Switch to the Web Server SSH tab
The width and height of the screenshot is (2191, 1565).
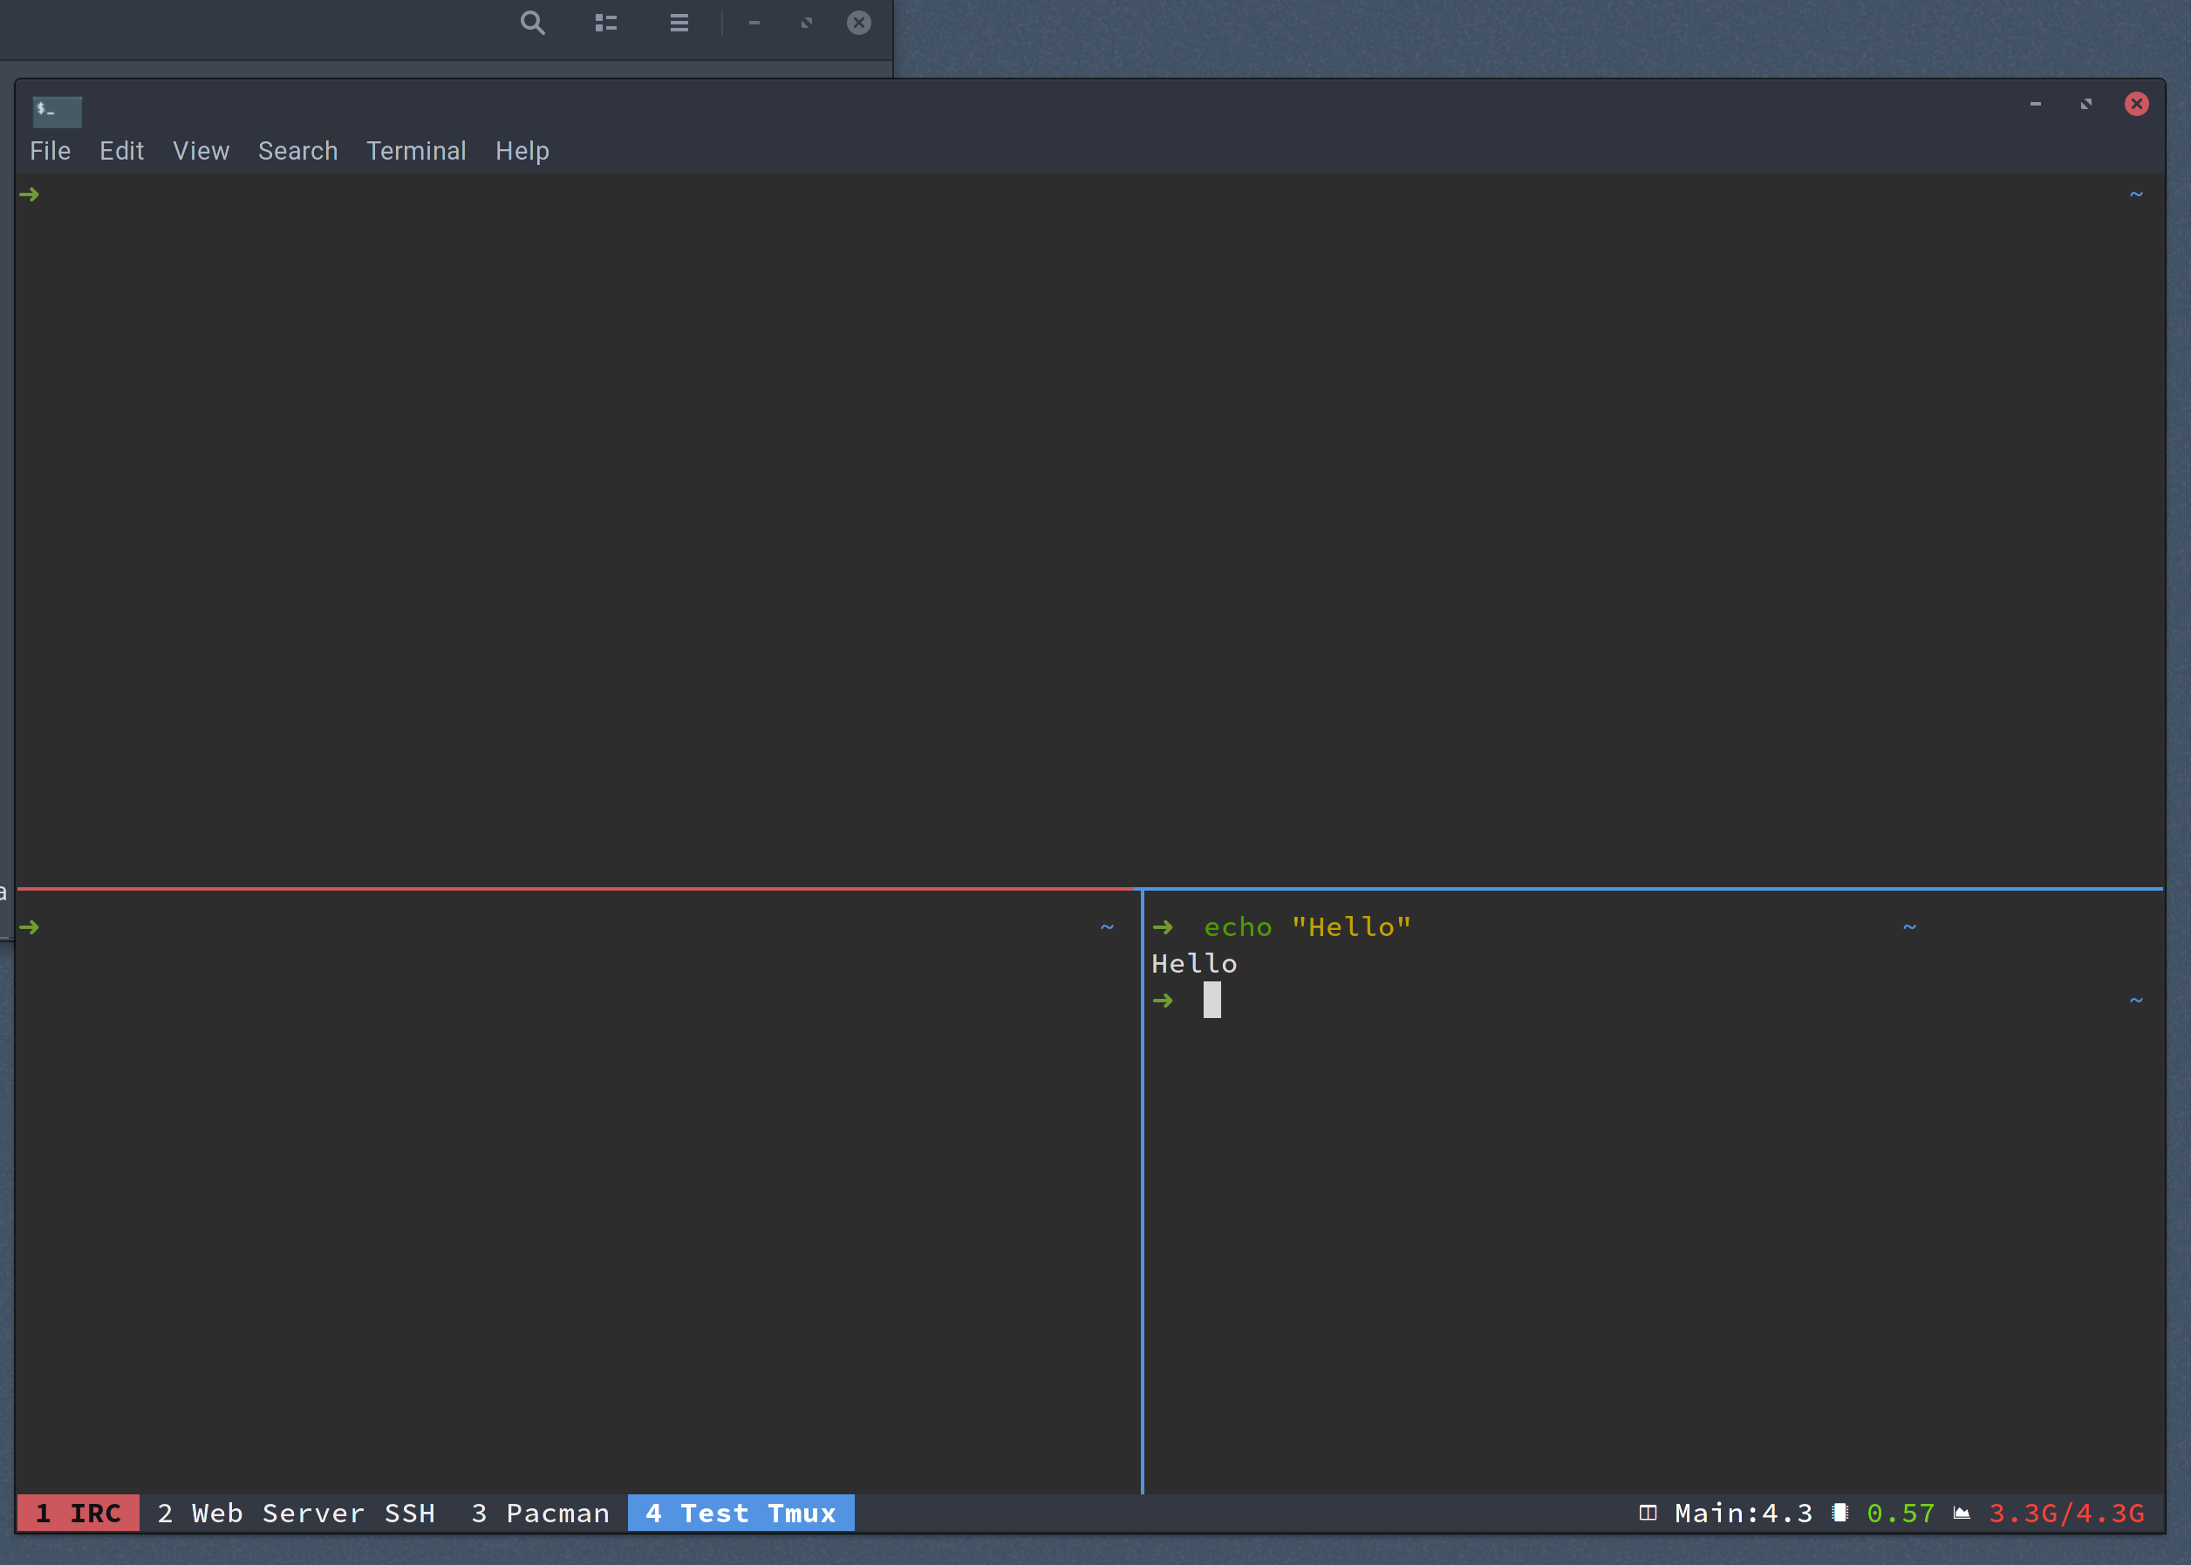[295, 1511]
